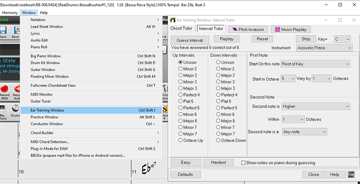Image resolution: width=360 pixels, height=184 pixels.
Task: Click the Defaults button
Action: tap(185, 174)
